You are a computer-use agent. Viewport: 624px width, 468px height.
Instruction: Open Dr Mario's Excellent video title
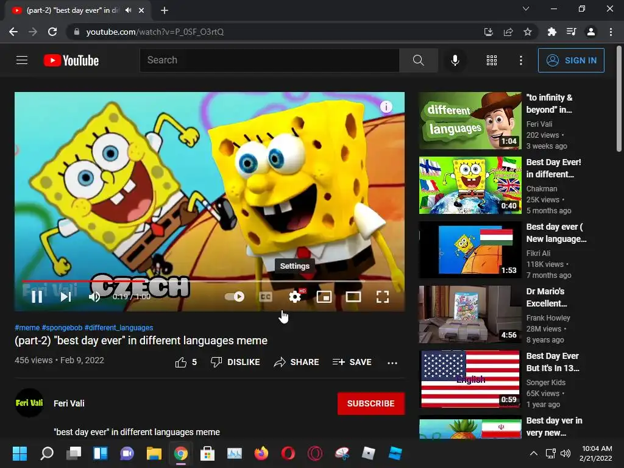pyautogui.click(x=547, y=297)
